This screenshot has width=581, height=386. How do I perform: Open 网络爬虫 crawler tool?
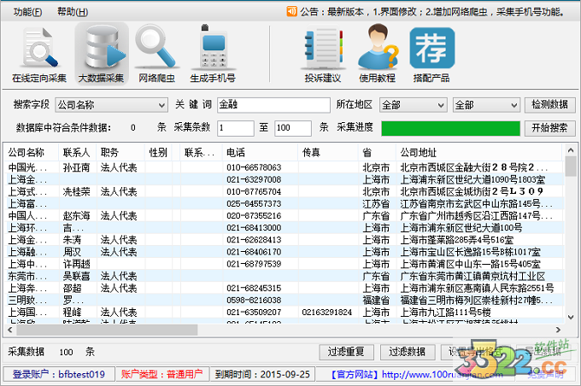coord(156,55)
